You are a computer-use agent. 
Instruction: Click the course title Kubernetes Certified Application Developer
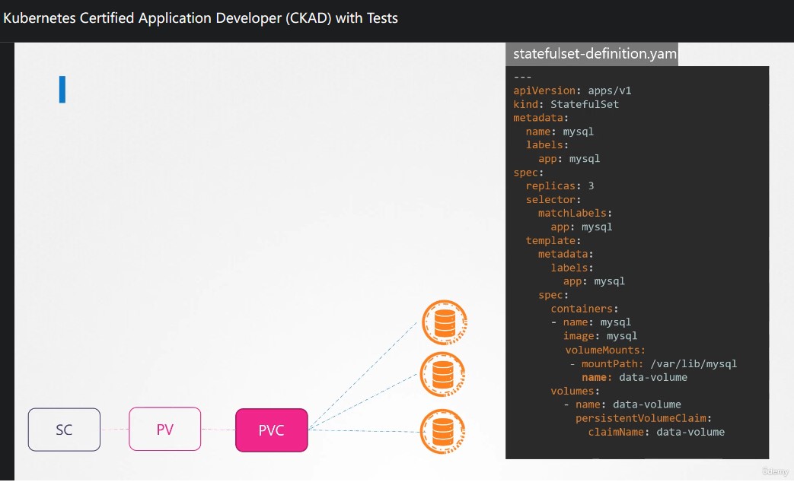point(200,18)
